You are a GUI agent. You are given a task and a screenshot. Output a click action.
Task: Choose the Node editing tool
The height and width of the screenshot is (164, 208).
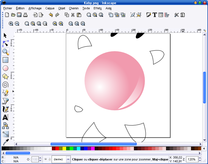pyautogui.click(x=5, y=44)
